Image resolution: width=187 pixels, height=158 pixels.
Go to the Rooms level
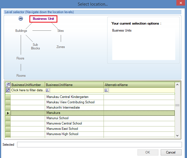tap(21, 76)
